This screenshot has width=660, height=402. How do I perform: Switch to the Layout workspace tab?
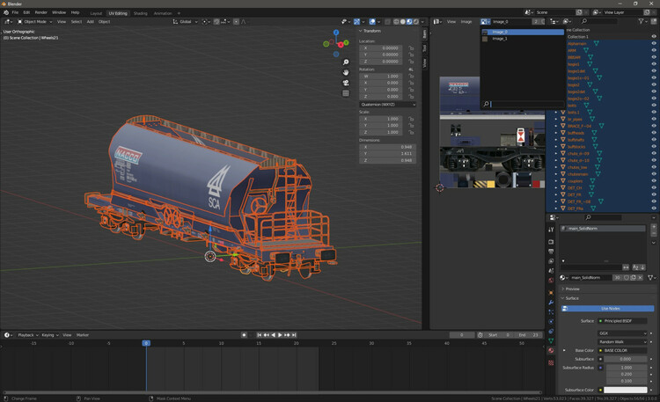[x=96, y=13]
